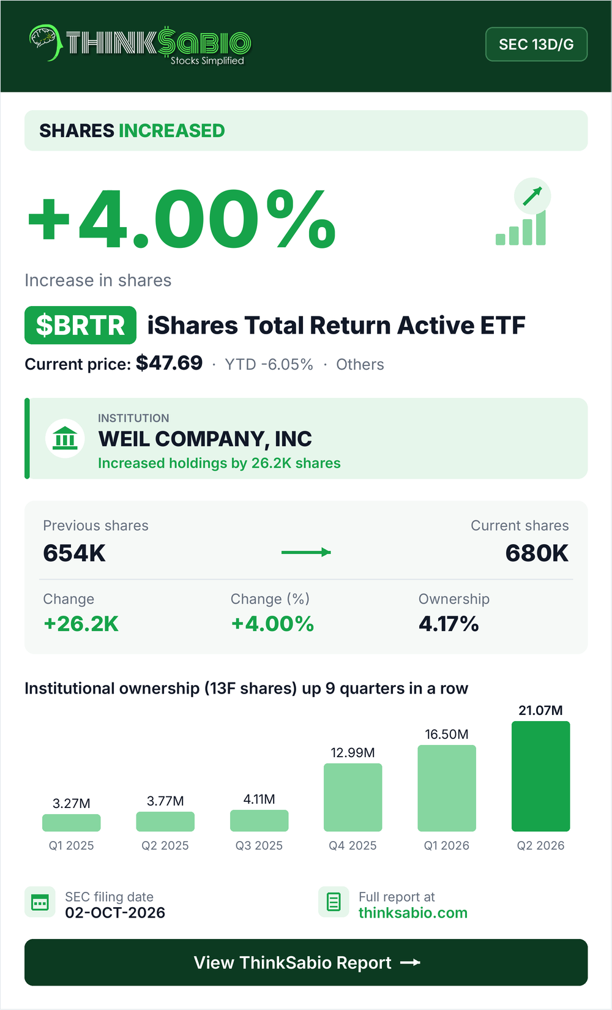The image size is (612, 1010).
Task: Click the ThinkSabio Stocks Simplified wordmark
Action: point(158,45)
